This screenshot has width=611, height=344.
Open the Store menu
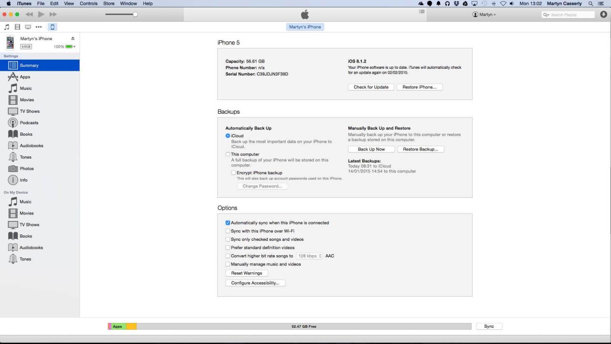109,3
